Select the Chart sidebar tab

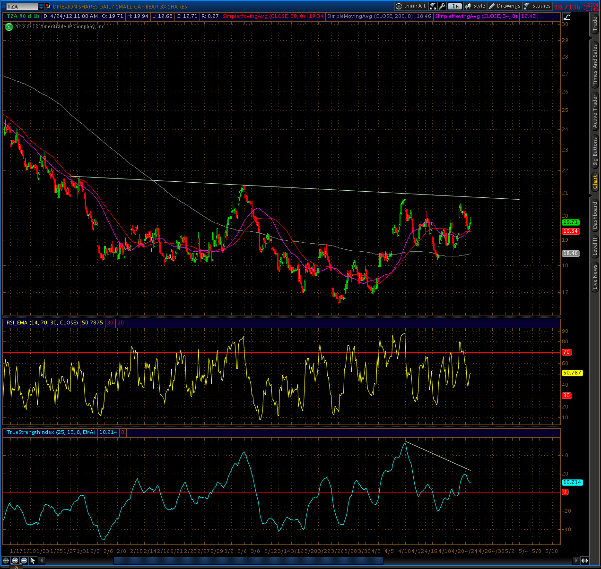(595, 182)
